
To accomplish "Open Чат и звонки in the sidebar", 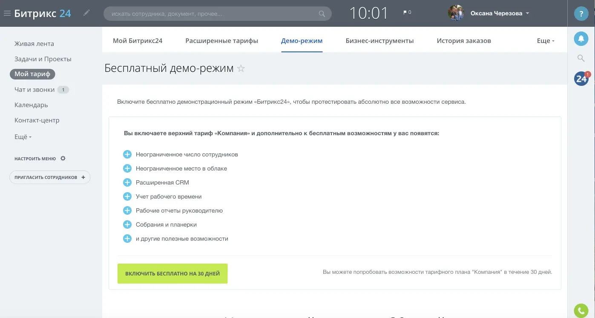I will [34, 90].
